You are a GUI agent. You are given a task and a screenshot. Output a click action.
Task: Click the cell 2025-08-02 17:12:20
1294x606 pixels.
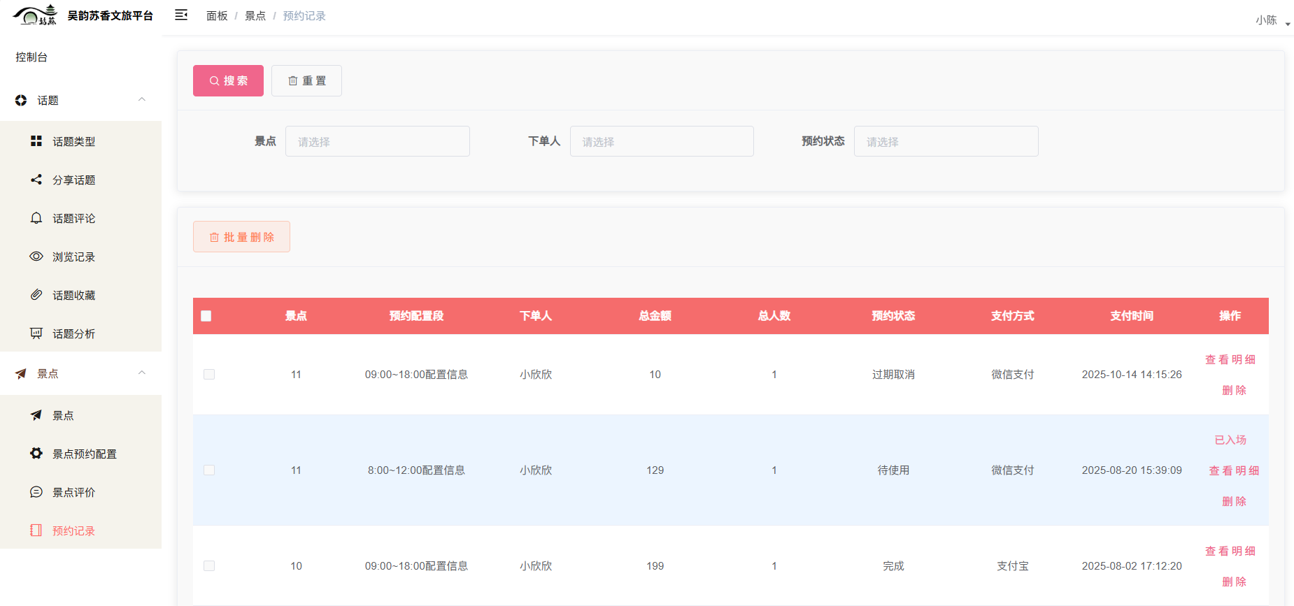pyautogui.click(x=1132, y=566)
